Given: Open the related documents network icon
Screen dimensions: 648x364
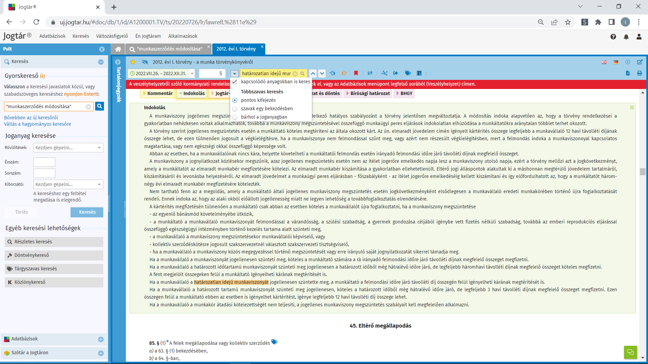Looking at the screenshot, I should (384, 73).
